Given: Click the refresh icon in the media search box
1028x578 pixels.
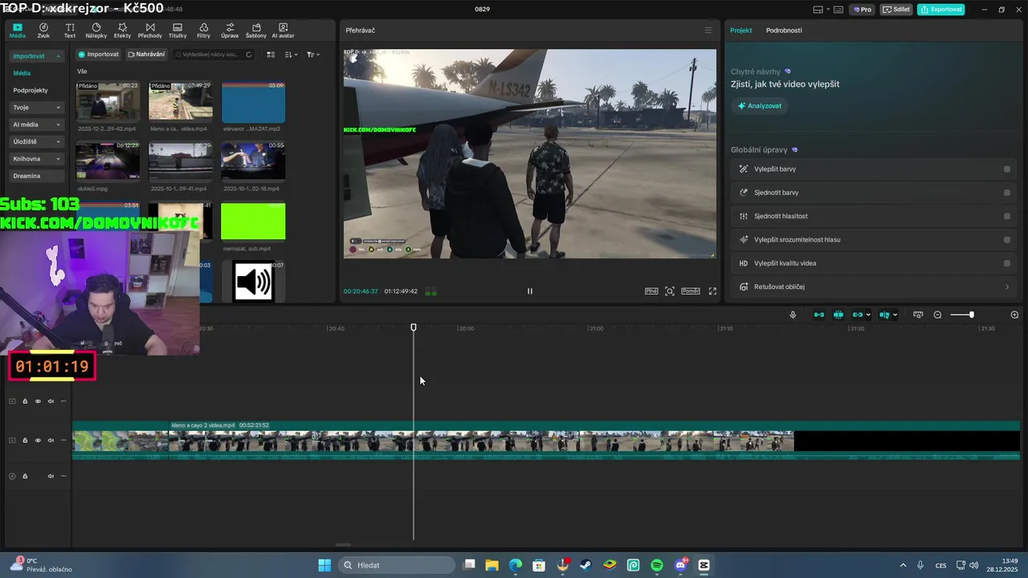Looking at the screenshot, I should point(249,55).
